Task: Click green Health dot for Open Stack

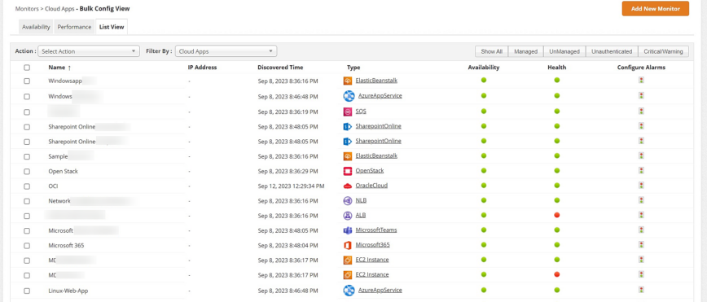Action: [557, 170]
